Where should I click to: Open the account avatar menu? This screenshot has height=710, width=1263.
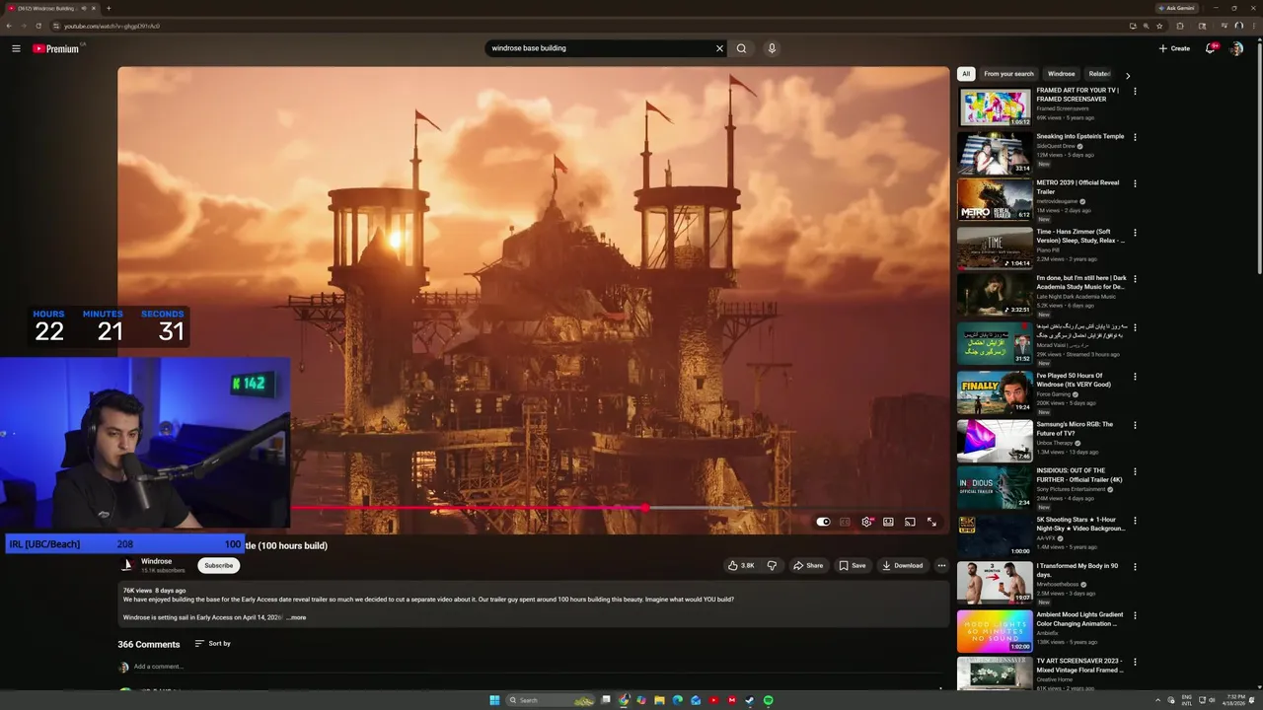pos(1236,48)
